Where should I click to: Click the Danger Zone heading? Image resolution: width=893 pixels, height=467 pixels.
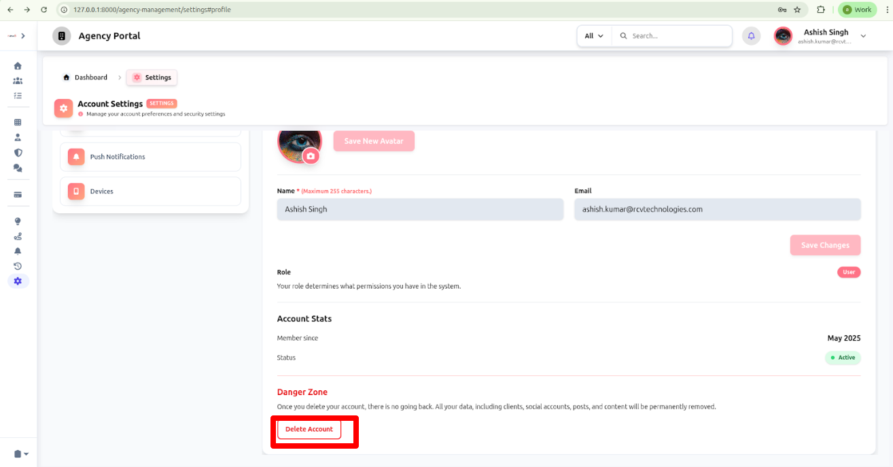[x=302, y=392]
